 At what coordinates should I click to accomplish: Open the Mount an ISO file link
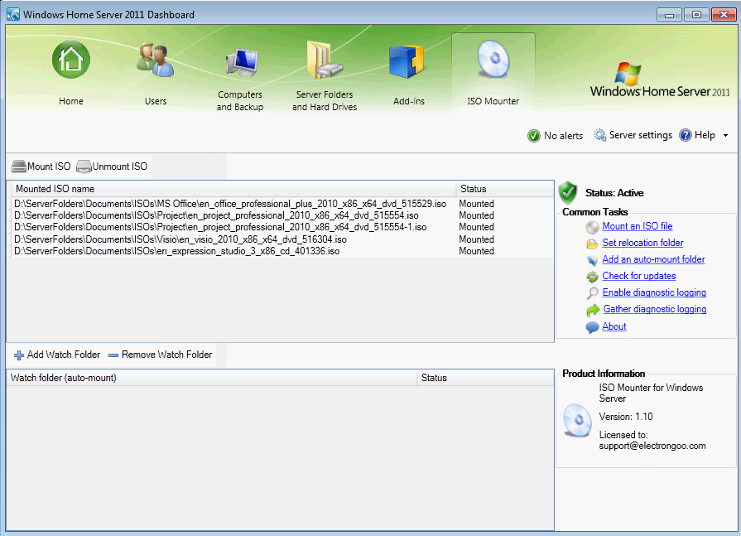[x=637, y=226]
